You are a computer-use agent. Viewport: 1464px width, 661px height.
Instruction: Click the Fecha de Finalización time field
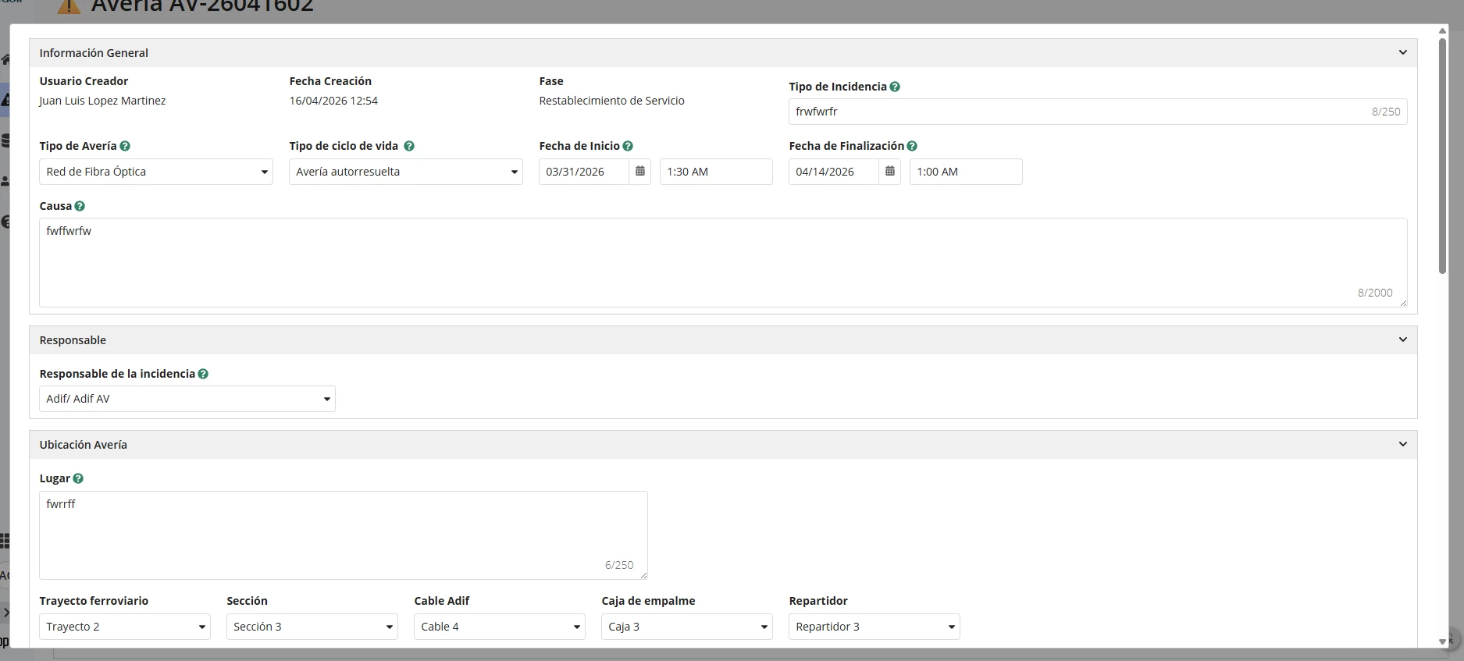tap(967, 172)
